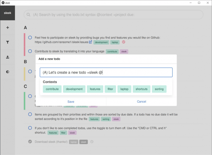Click the sleek logo in sidebar
Viewport: 212px width, 155px height.
8,13
